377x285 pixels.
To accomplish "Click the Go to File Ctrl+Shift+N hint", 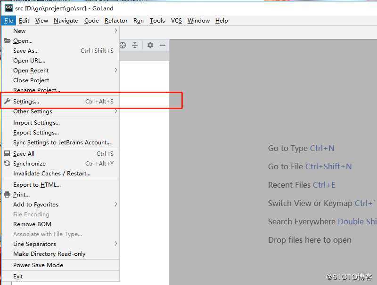I will point(310,166).
